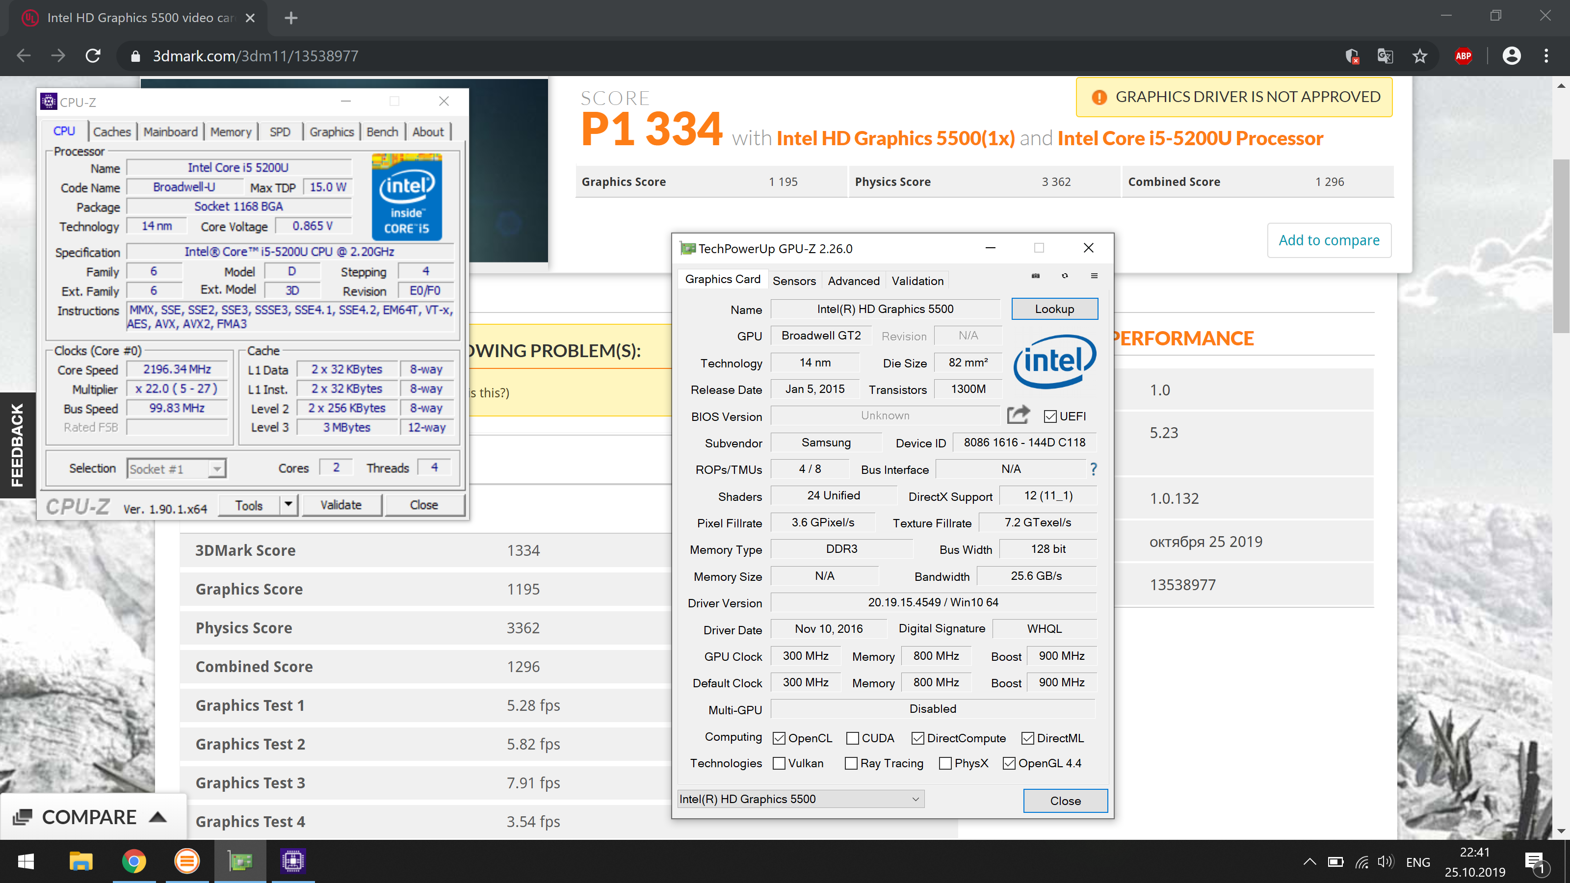Open the Windows notification center icon
The height and width of the screenshot is (883, 1570).
(1536, 862)
